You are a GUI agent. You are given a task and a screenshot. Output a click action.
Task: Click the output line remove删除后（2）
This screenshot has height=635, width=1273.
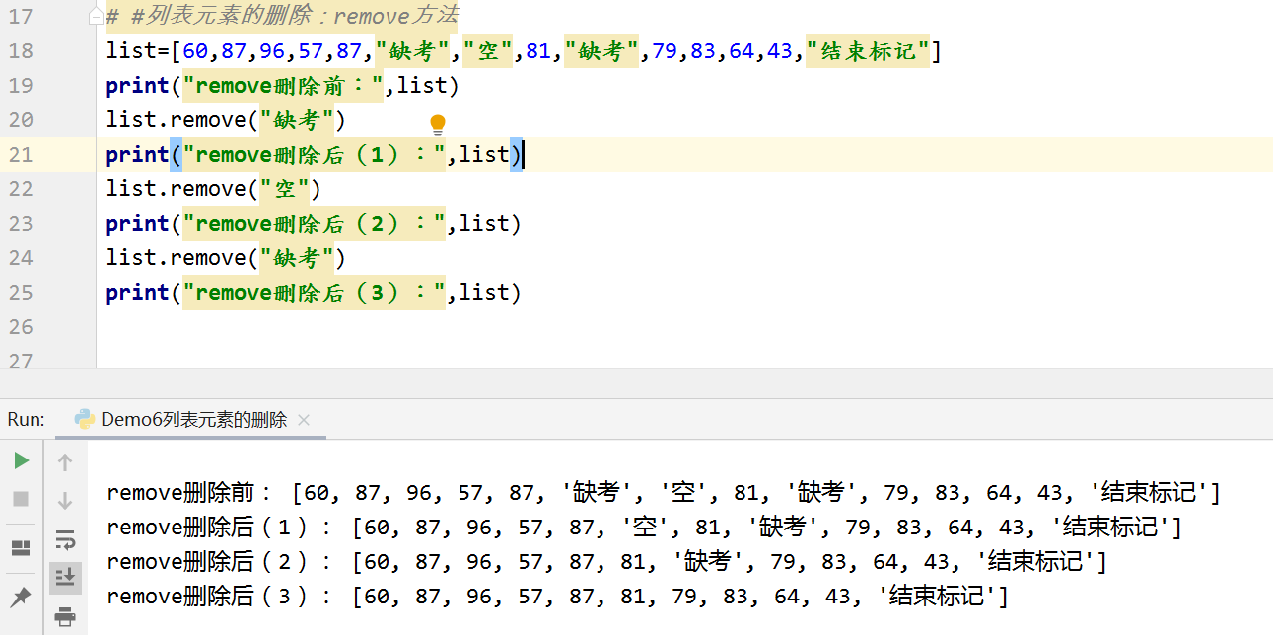[606, 561]
